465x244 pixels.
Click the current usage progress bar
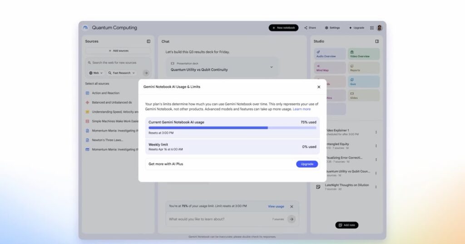[x=232, y=127]
